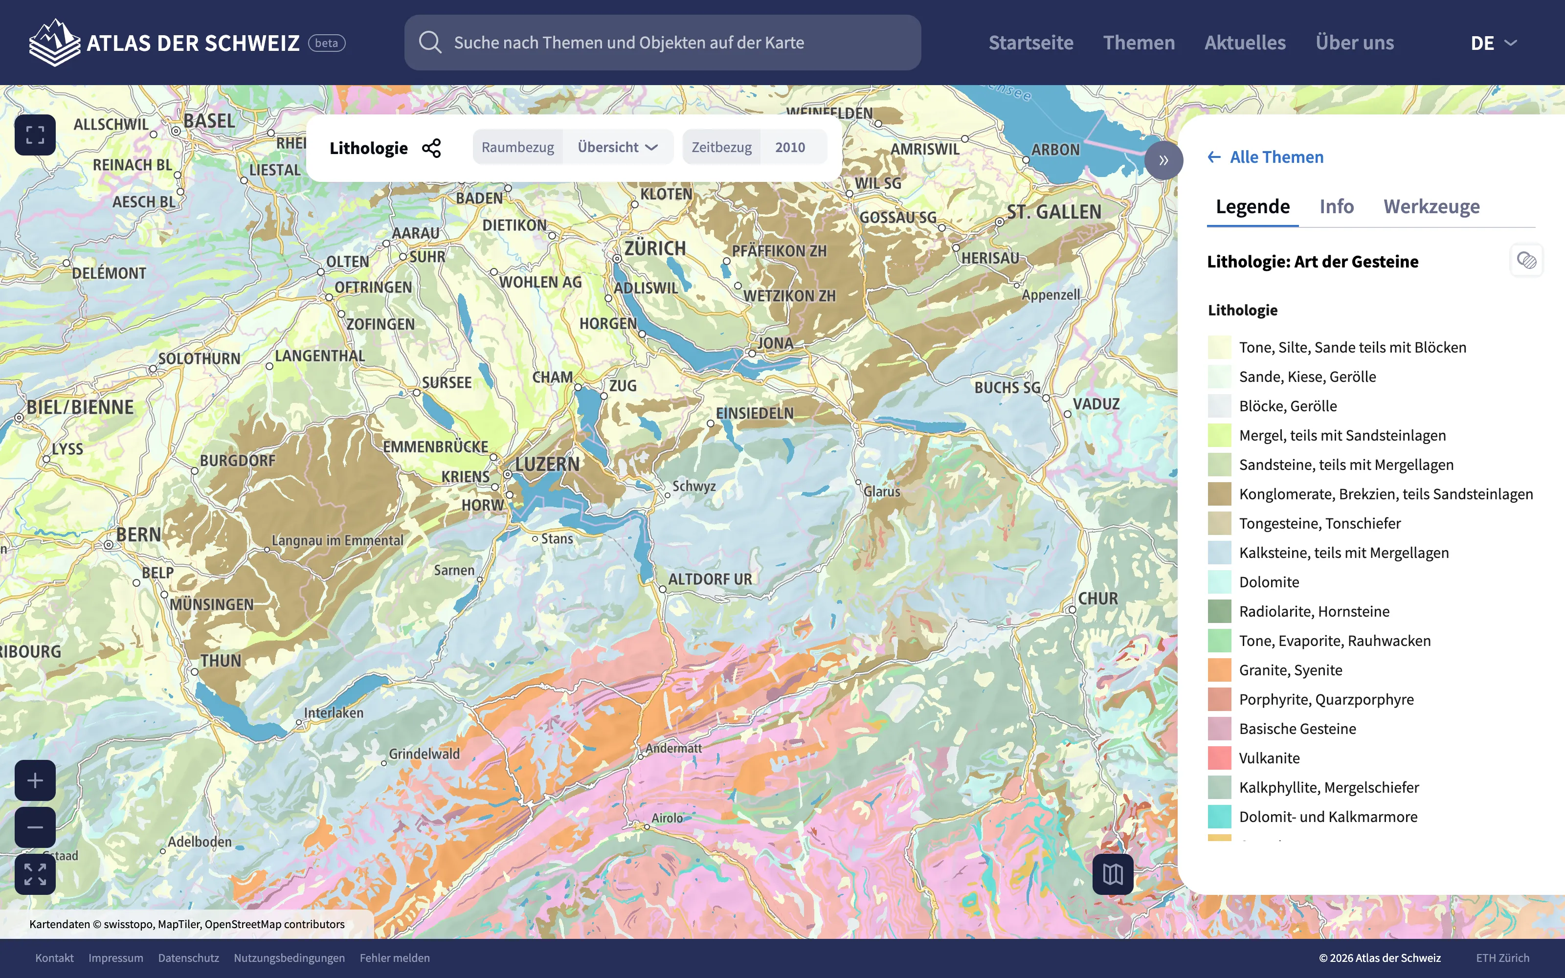Open the Startseite menu item
The image size is (1565, 978).
pos(1031,43)
